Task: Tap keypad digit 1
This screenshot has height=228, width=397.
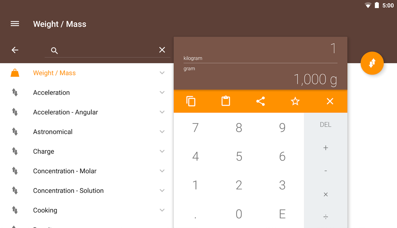Action: (196, 185)
